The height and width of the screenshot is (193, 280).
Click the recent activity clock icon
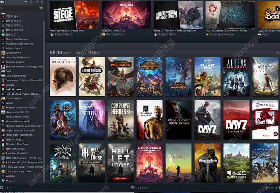(x=37, y=2)
